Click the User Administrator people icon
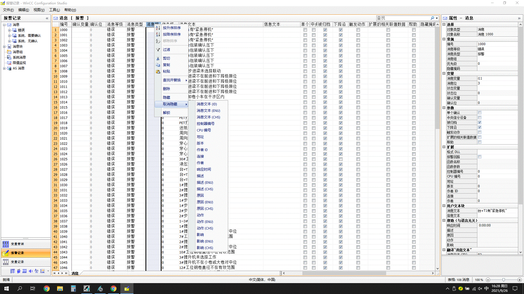 click(19, 271)
